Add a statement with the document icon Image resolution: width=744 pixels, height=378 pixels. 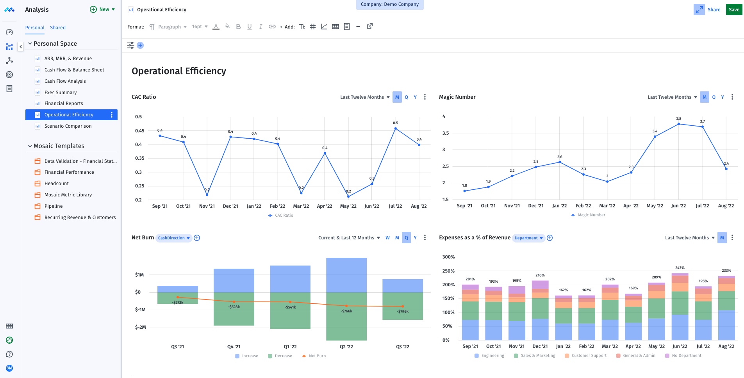click(x=347, y=27)
